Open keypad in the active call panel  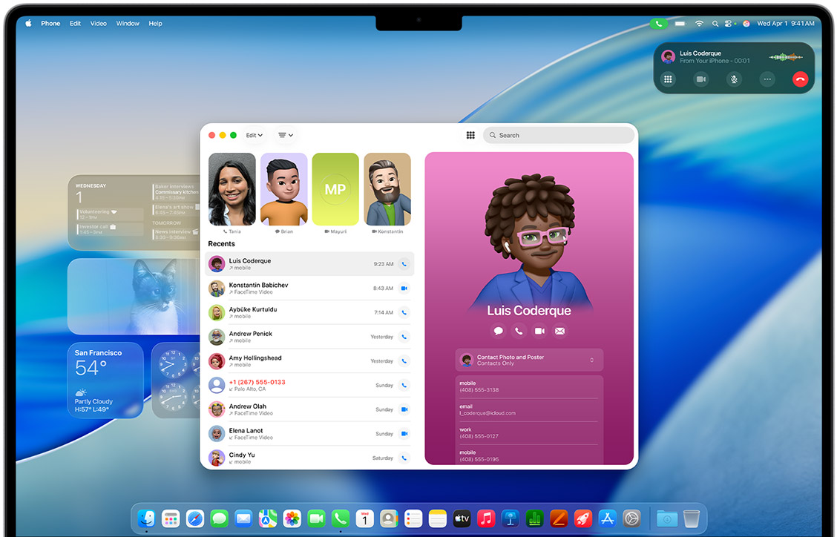668,79
